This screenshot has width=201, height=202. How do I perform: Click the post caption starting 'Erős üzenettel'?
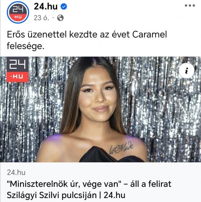[87, 40]
